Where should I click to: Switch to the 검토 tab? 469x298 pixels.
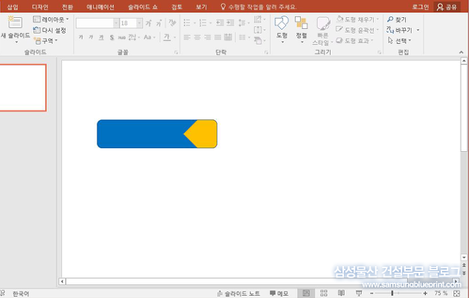[176, 7]
